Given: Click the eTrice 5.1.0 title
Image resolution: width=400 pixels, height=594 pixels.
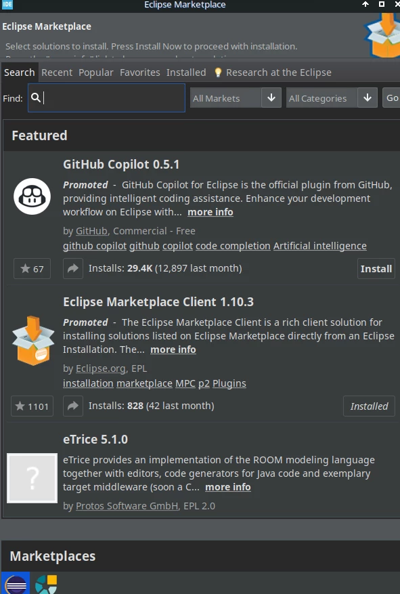Looking at the screenshot, I should click(95, 440).
